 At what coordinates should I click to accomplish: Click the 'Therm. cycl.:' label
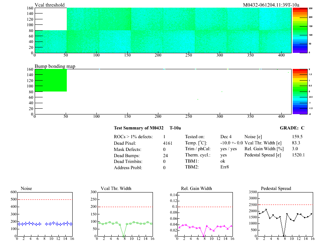pyautogui.click(x=198, y=155)
